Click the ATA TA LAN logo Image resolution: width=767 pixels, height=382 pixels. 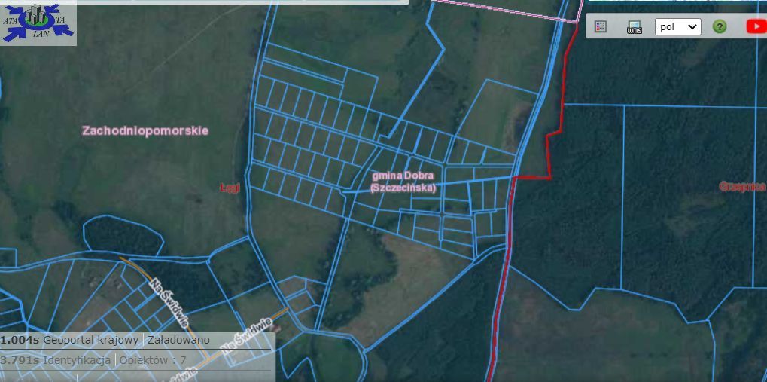click(x=38, y=23)
